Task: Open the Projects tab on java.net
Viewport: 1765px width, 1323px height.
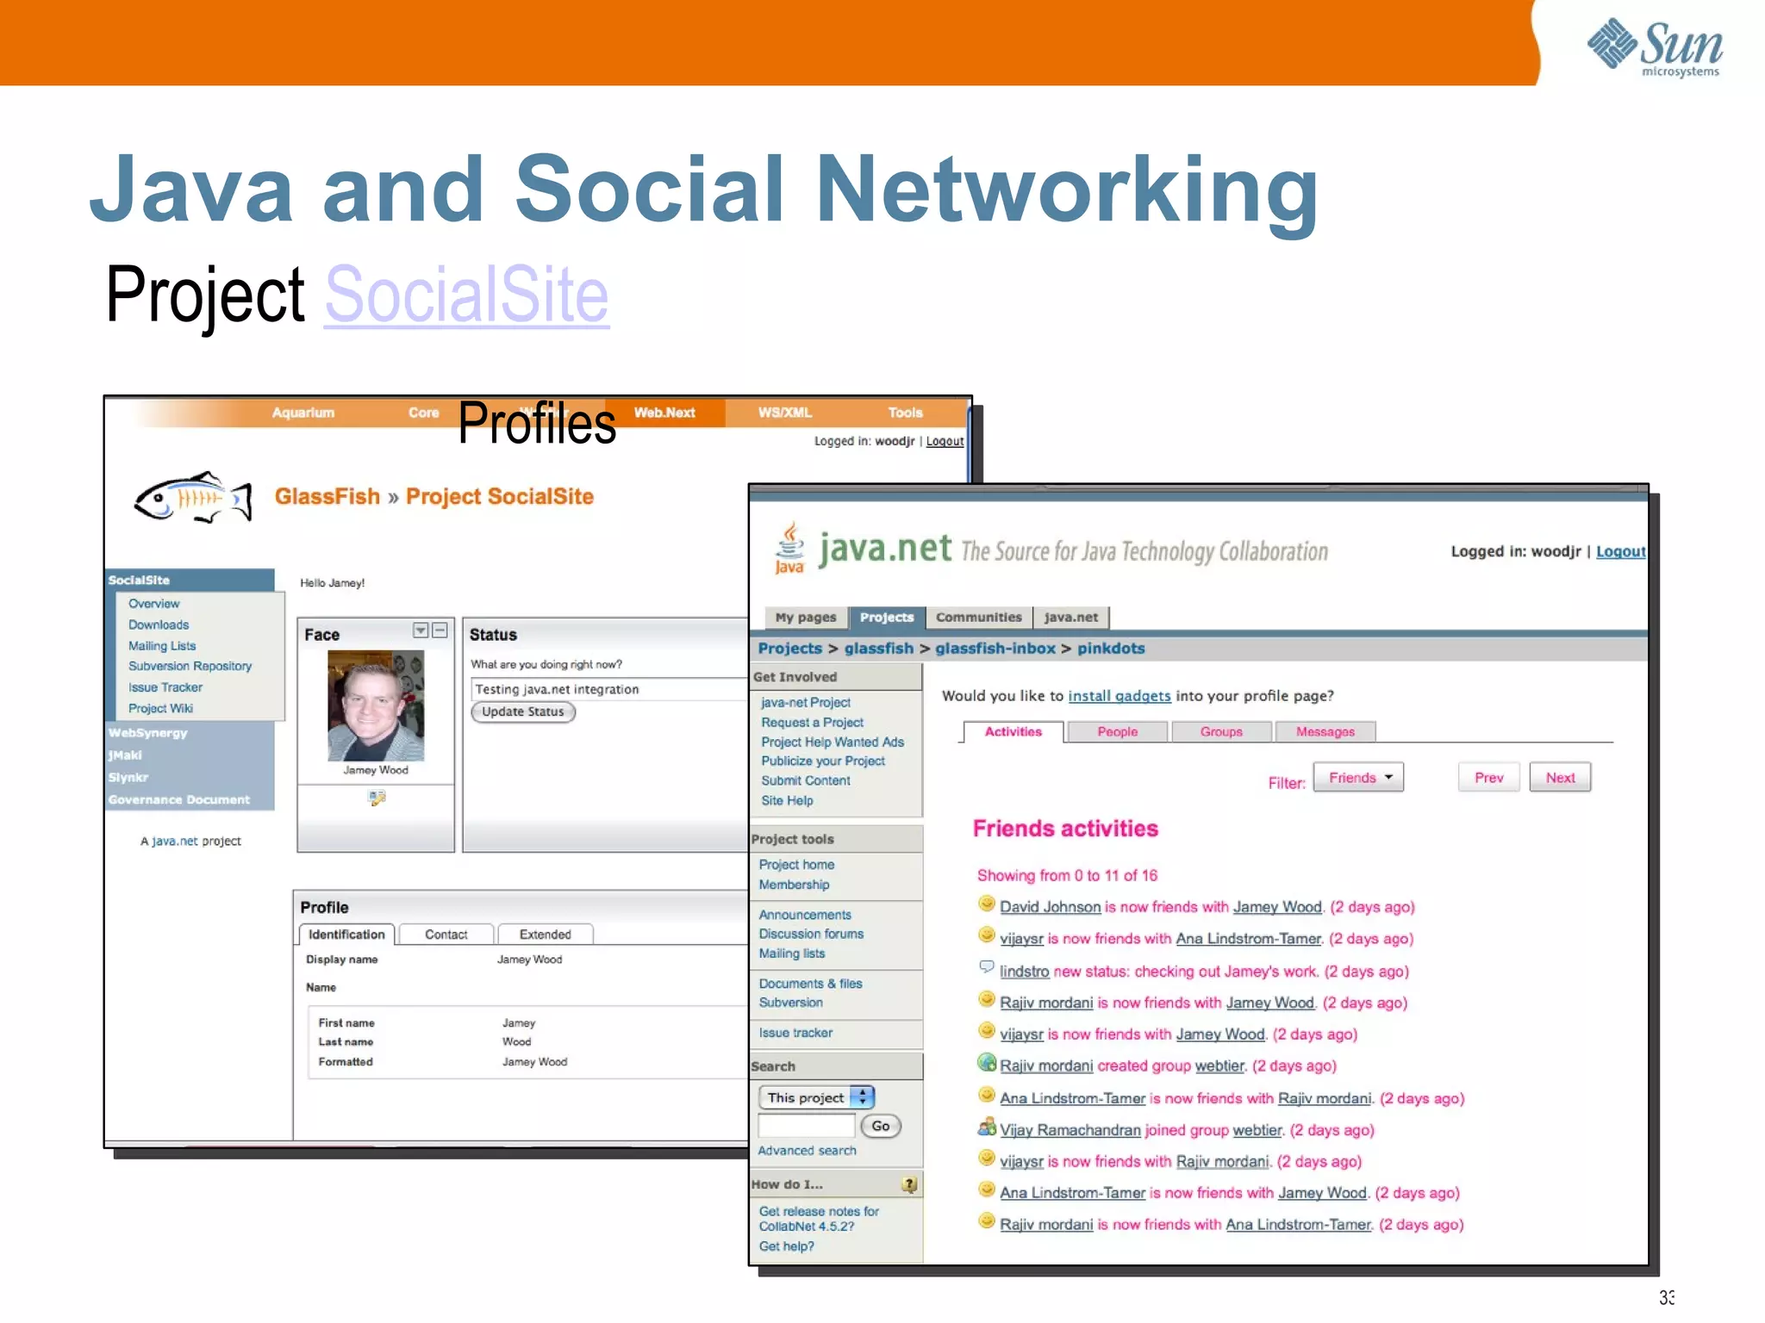Action: click(887, 618)
